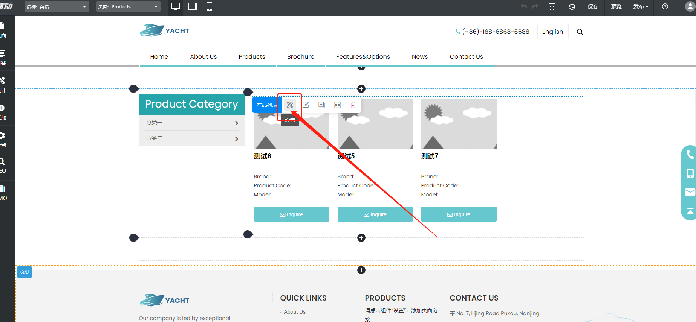The height and width of the screenshot is (322, 696).
Task: Click the four-square grid layout icon
Action: click(337, 105)
